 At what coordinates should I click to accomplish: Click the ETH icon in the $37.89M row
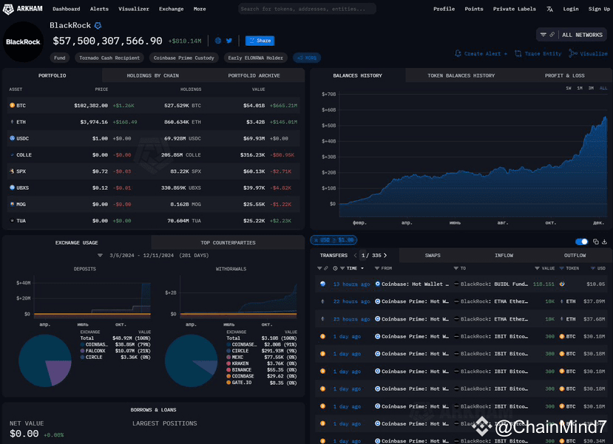pyautogui.click(x=561, y=301)
